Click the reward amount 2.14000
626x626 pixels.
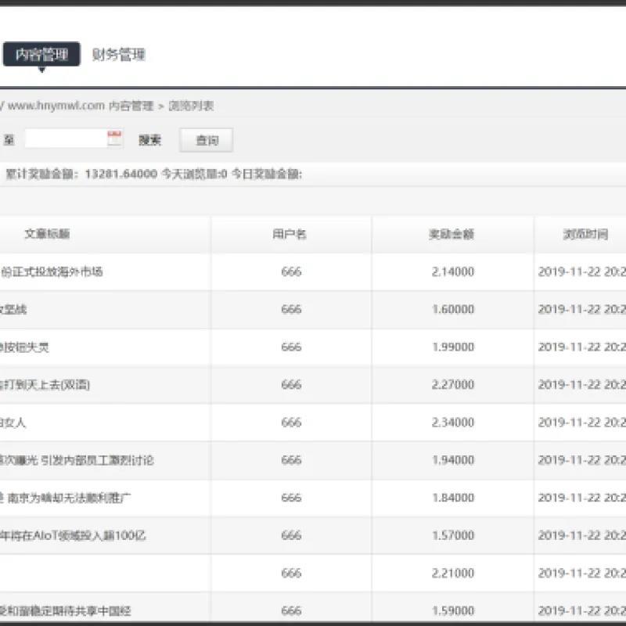pyautogui.click(x=453, y=272)
